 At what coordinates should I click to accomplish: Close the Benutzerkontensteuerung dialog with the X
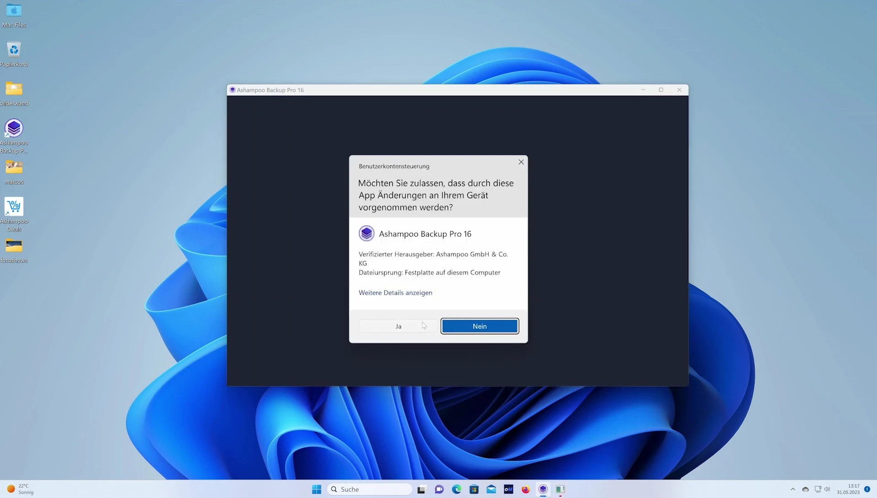521,162
